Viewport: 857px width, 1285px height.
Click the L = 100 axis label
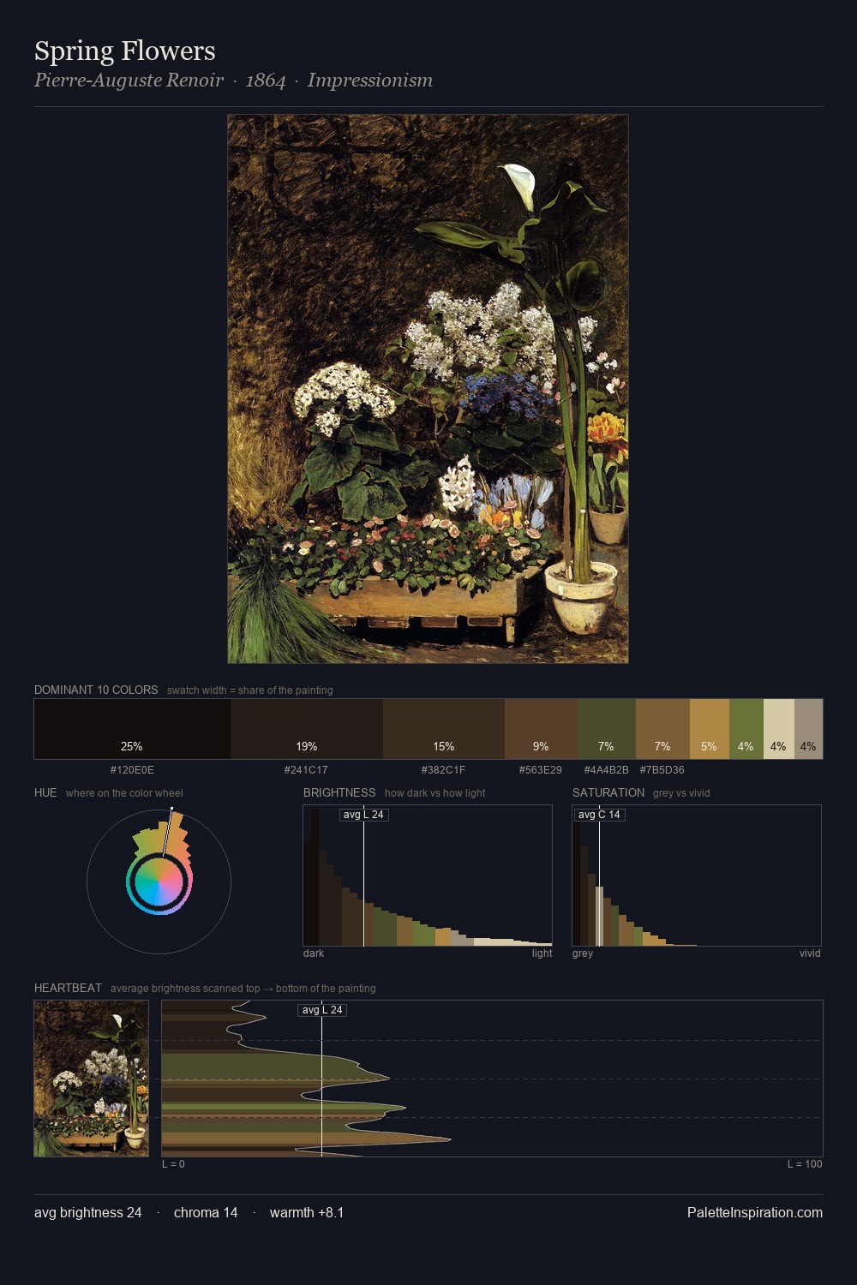pos(805,1164)
